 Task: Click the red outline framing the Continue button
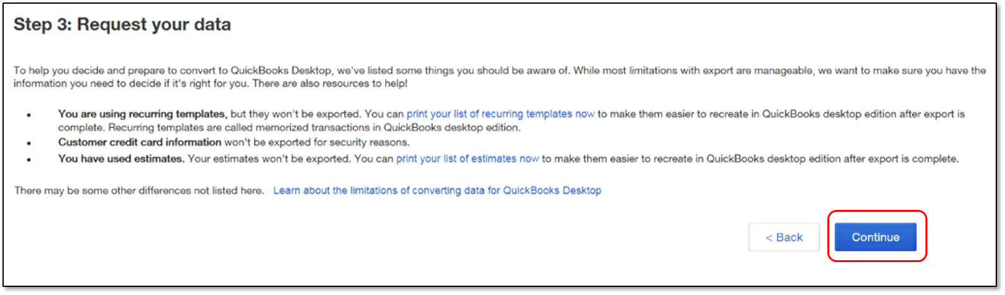(877, 212)
